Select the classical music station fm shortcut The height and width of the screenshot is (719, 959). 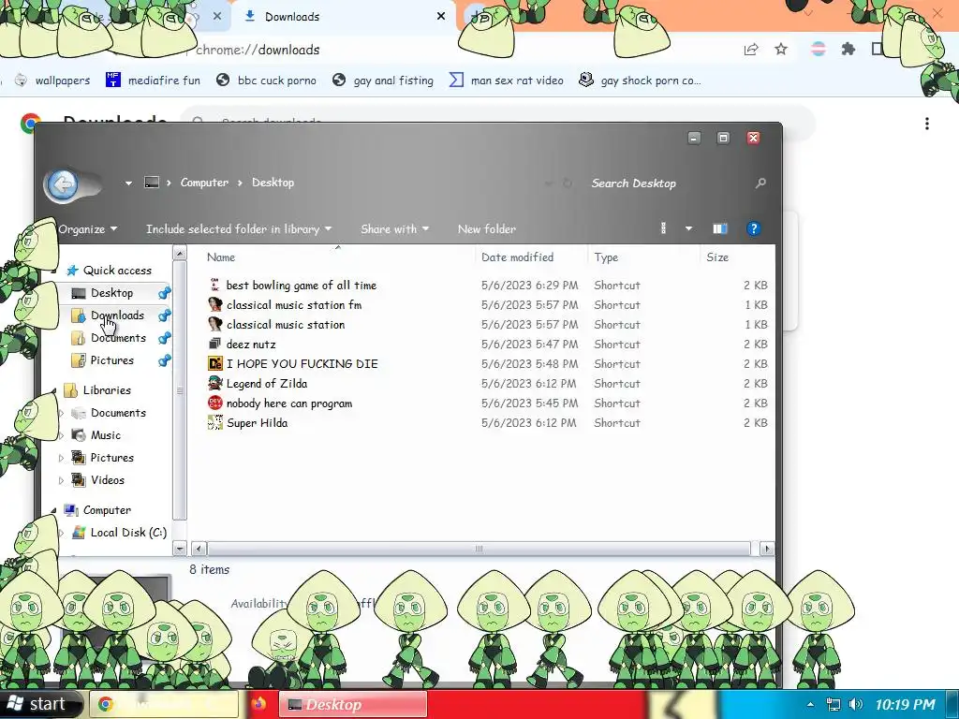point(294,305)
